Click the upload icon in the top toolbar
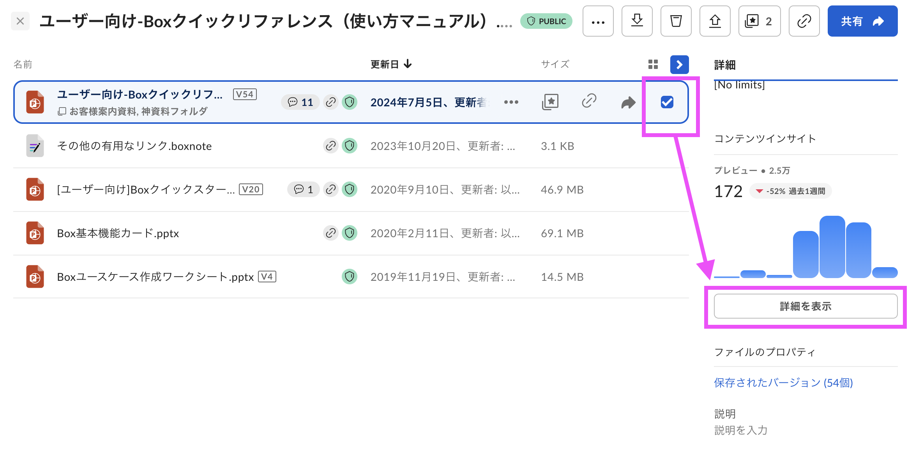The width and height of the screenshot is (915, 451). click(x=715, y=21)
